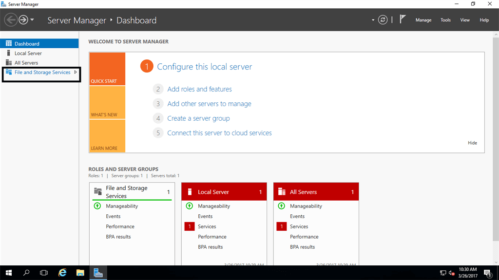The width and height of the screenshot is (499, 280).
Task: Open File Explorer from the taskbar
Action: pos(80,273)
